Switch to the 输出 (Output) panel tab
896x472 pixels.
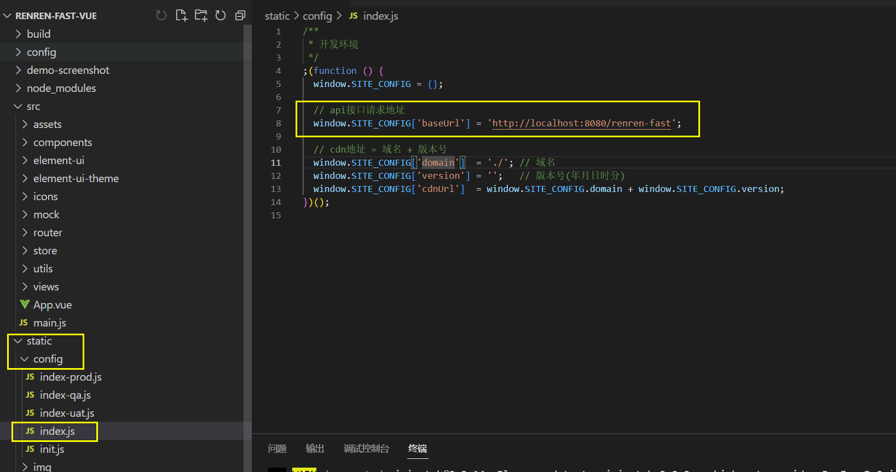pyautogui.click(x=315, y=448)
